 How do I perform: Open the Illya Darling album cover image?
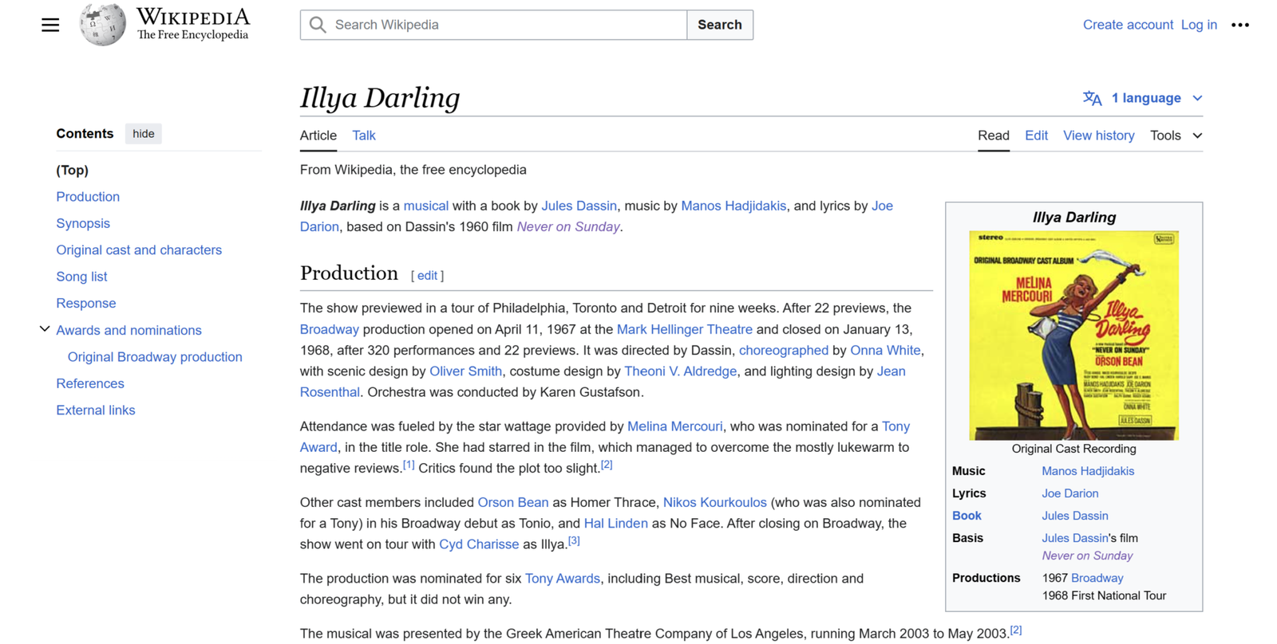click(1073, 336)
